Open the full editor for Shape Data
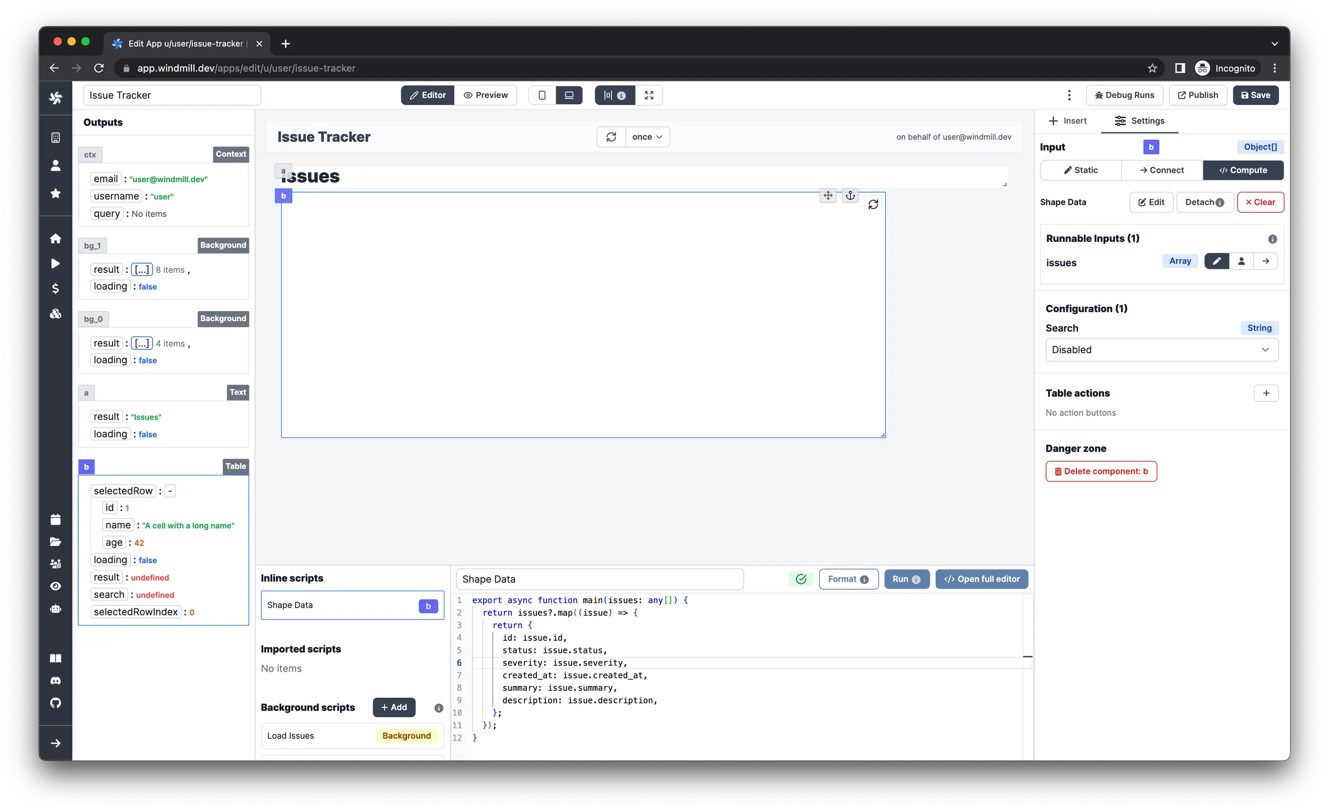 tap(981, 579)
